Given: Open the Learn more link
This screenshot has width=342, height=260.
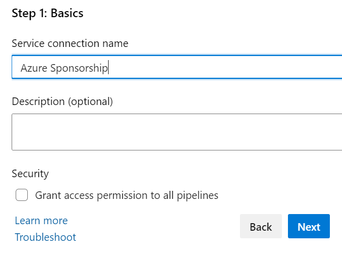Looking at the screenshot, I should tap(41, 221).
